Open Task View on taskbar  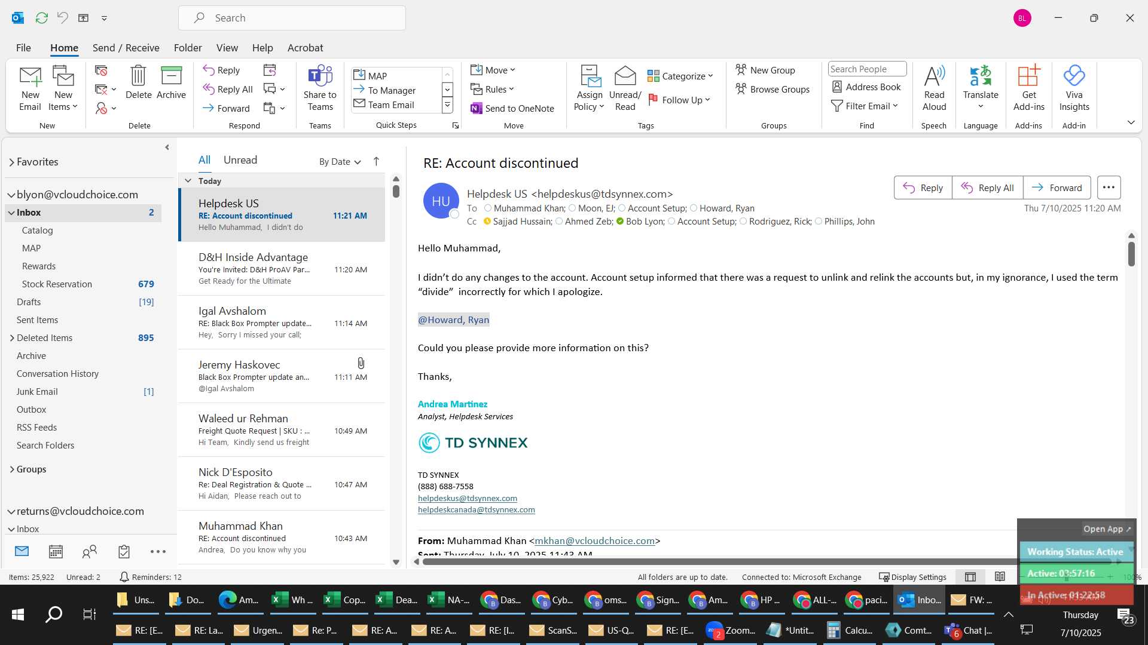pyautogui.click(x=89, y=614)
